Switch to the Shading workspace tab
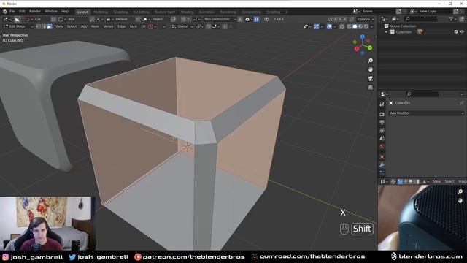Viewport: 467px width, 263px height. pos(187,12)
